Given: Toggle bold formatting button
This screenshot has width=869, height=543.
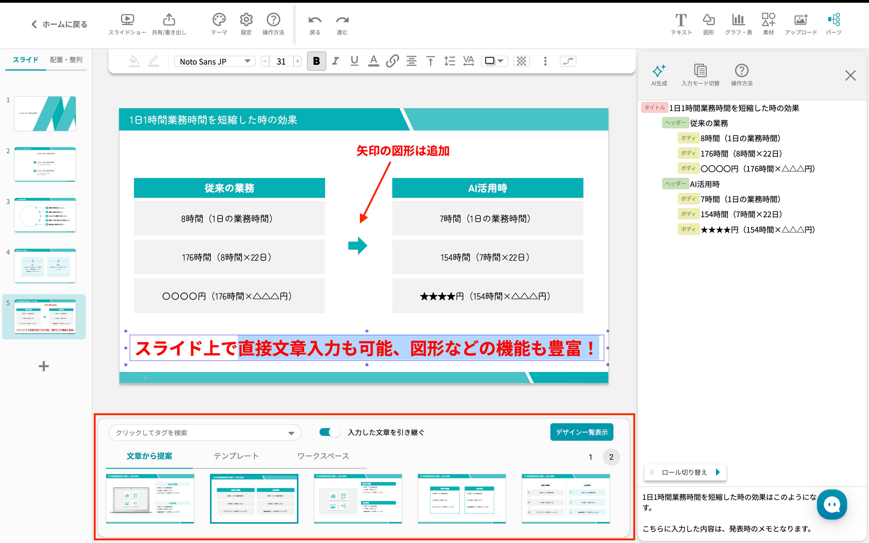Looking at the screenshot, I should tap(316, 61).
